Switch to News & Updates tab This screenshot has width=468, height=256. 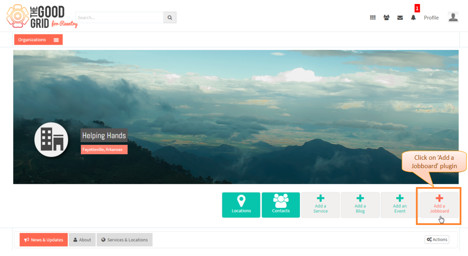tap(44, 240)
